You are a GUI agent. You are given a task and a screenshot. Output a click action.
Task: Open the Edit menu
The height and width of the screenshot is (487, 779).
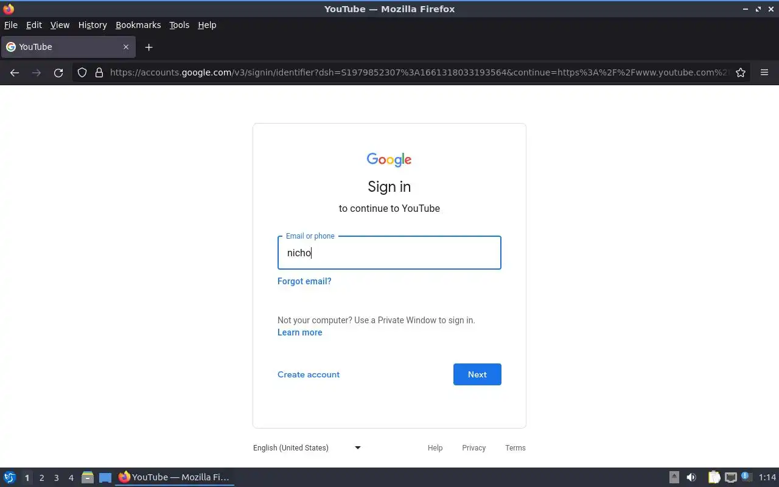point(34,25)
